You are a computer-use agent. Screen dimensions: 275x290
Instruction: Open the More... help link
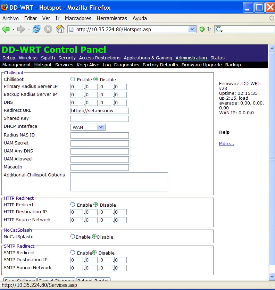point(226,144)
